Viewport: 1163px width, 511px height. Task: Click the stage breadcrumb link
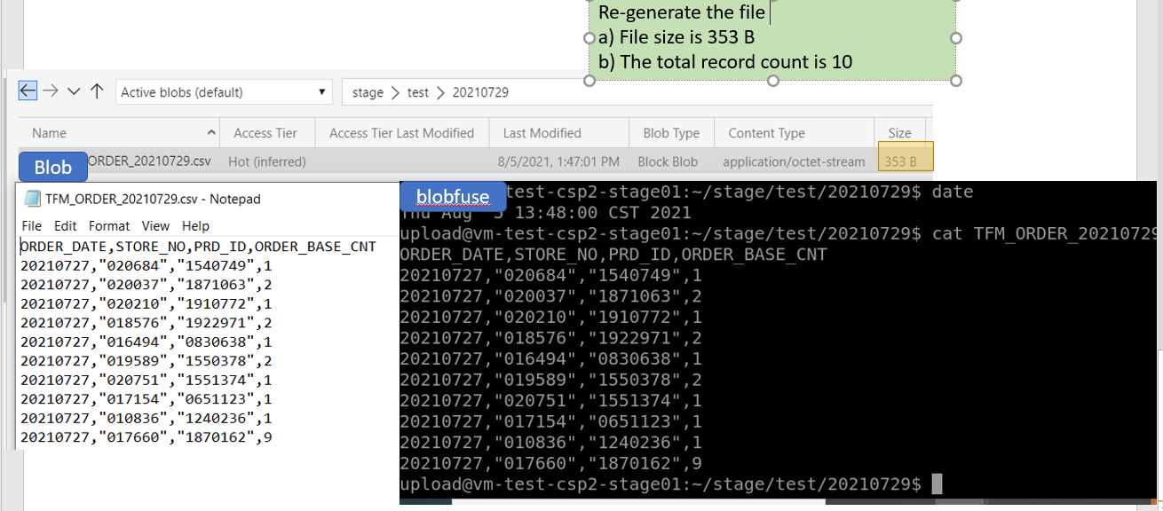point(367,91)
